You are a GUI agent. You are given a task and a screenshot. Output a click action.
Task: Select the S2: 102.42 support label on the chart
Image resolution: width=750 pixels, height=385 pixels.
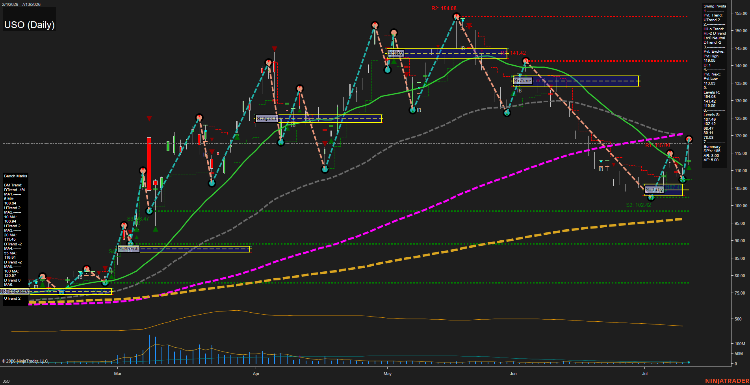click(639, 205)
